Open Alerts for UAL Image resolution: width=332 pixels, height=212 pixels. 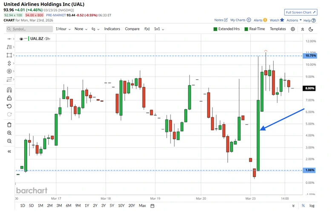click(260, 20)
